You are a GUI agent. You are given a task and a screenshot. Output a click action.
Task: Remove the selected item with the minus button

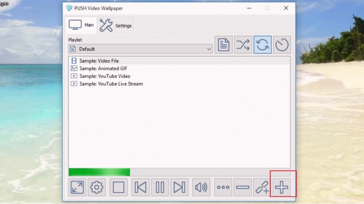[x=243, y=187]
